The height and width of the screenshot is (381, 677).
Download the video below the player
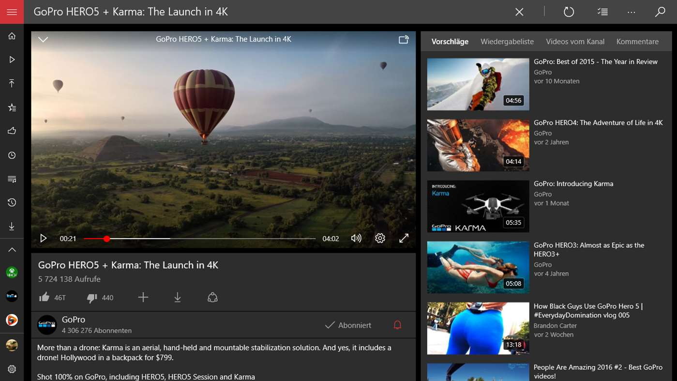point(178,297)
